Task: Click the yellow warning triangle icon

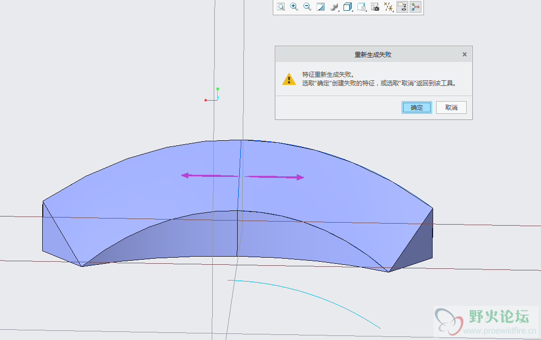Action: pos(289,79)
